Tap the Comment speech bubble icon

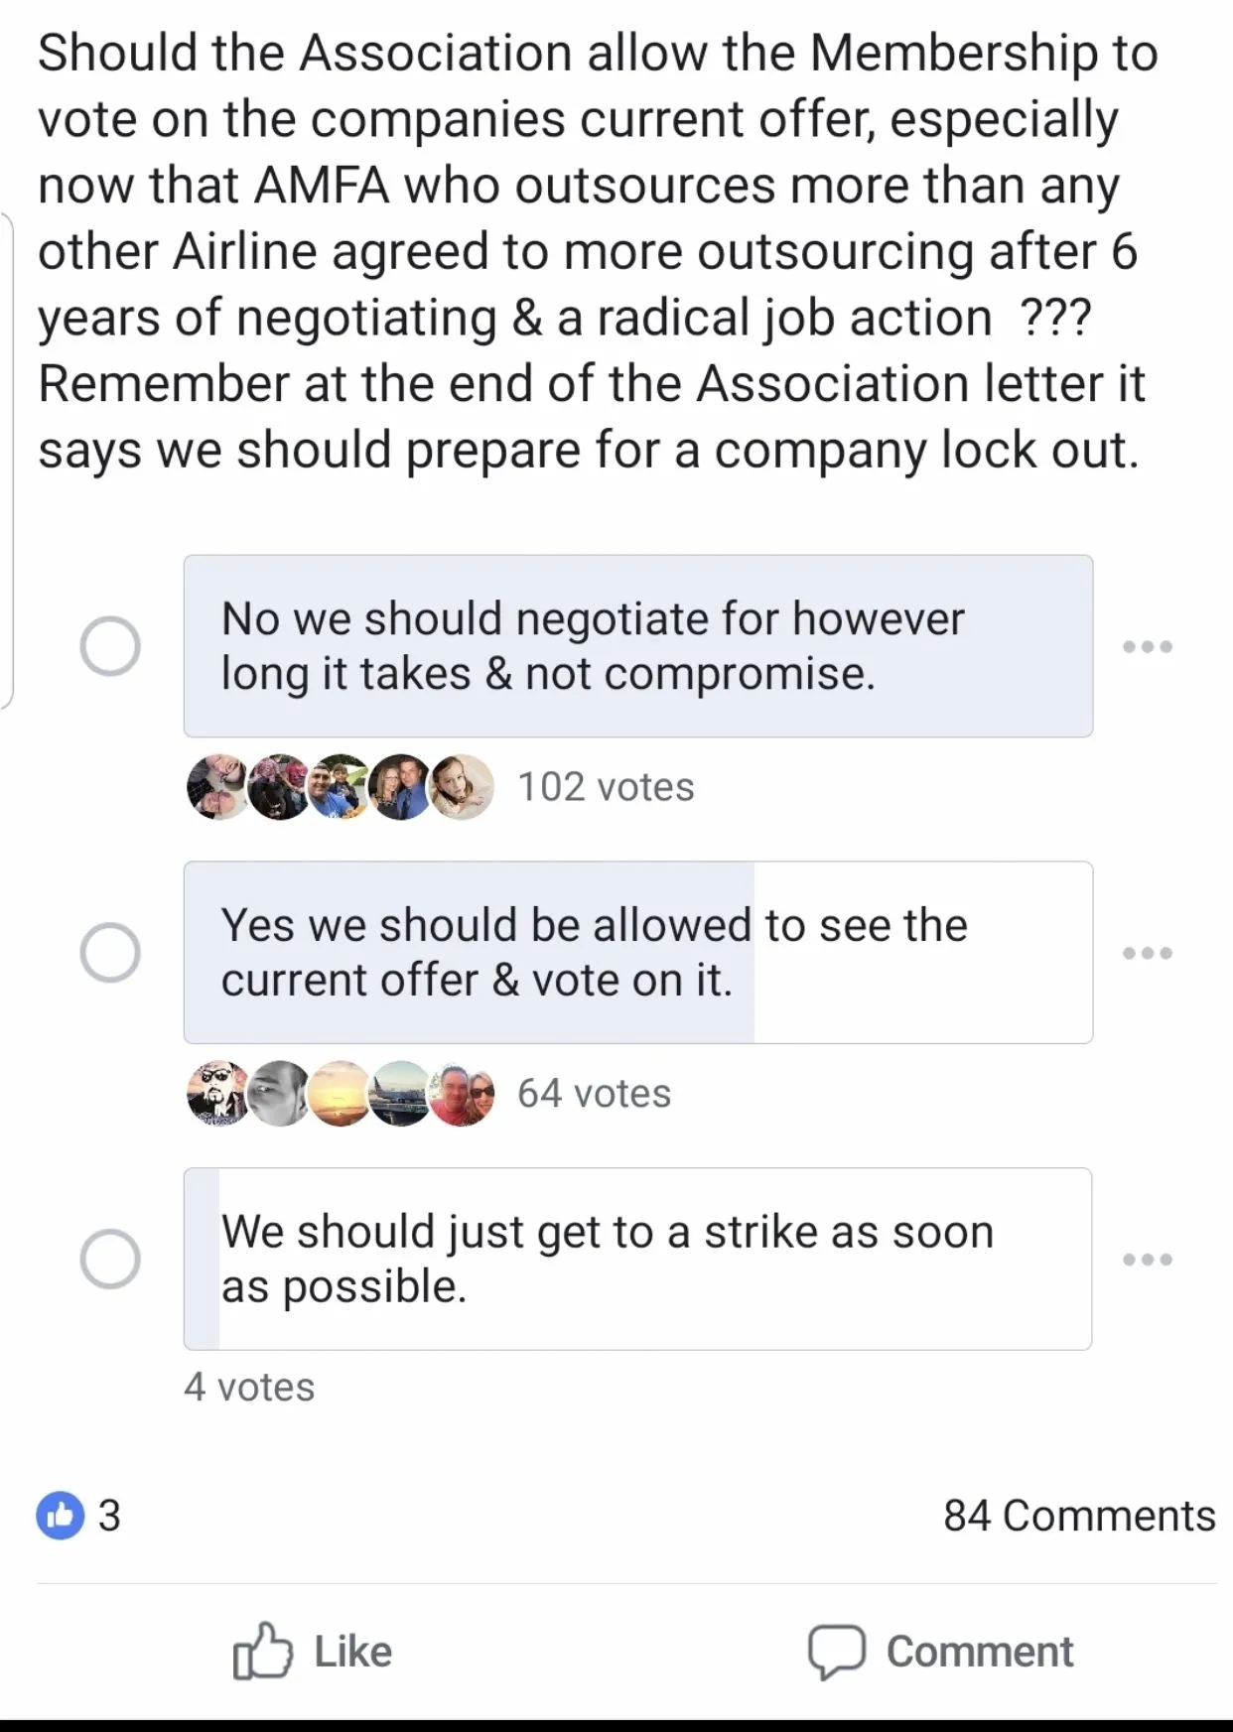point(836,1651)
